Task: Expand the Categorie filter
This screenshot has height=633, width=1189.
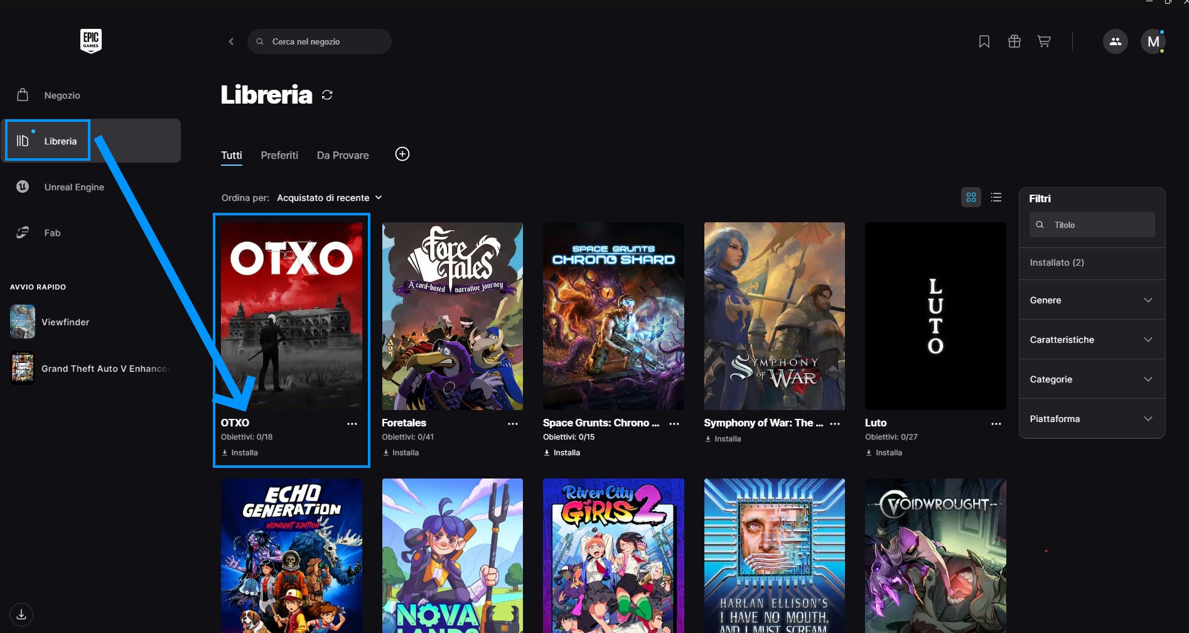Action: coord(1092,379)
